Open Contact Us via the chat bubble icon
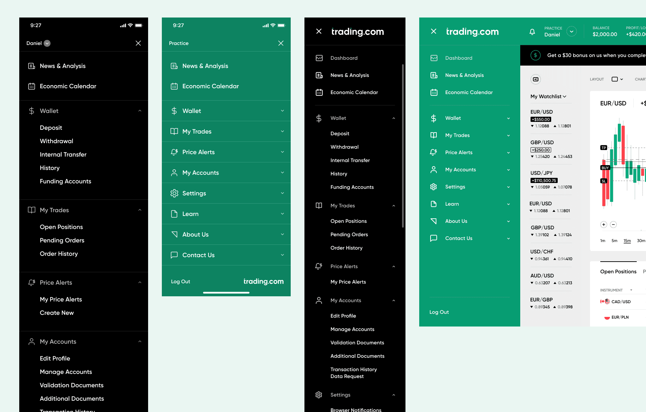Image resolution: width=646 pixels, height=412 pixels. point(434,238)
